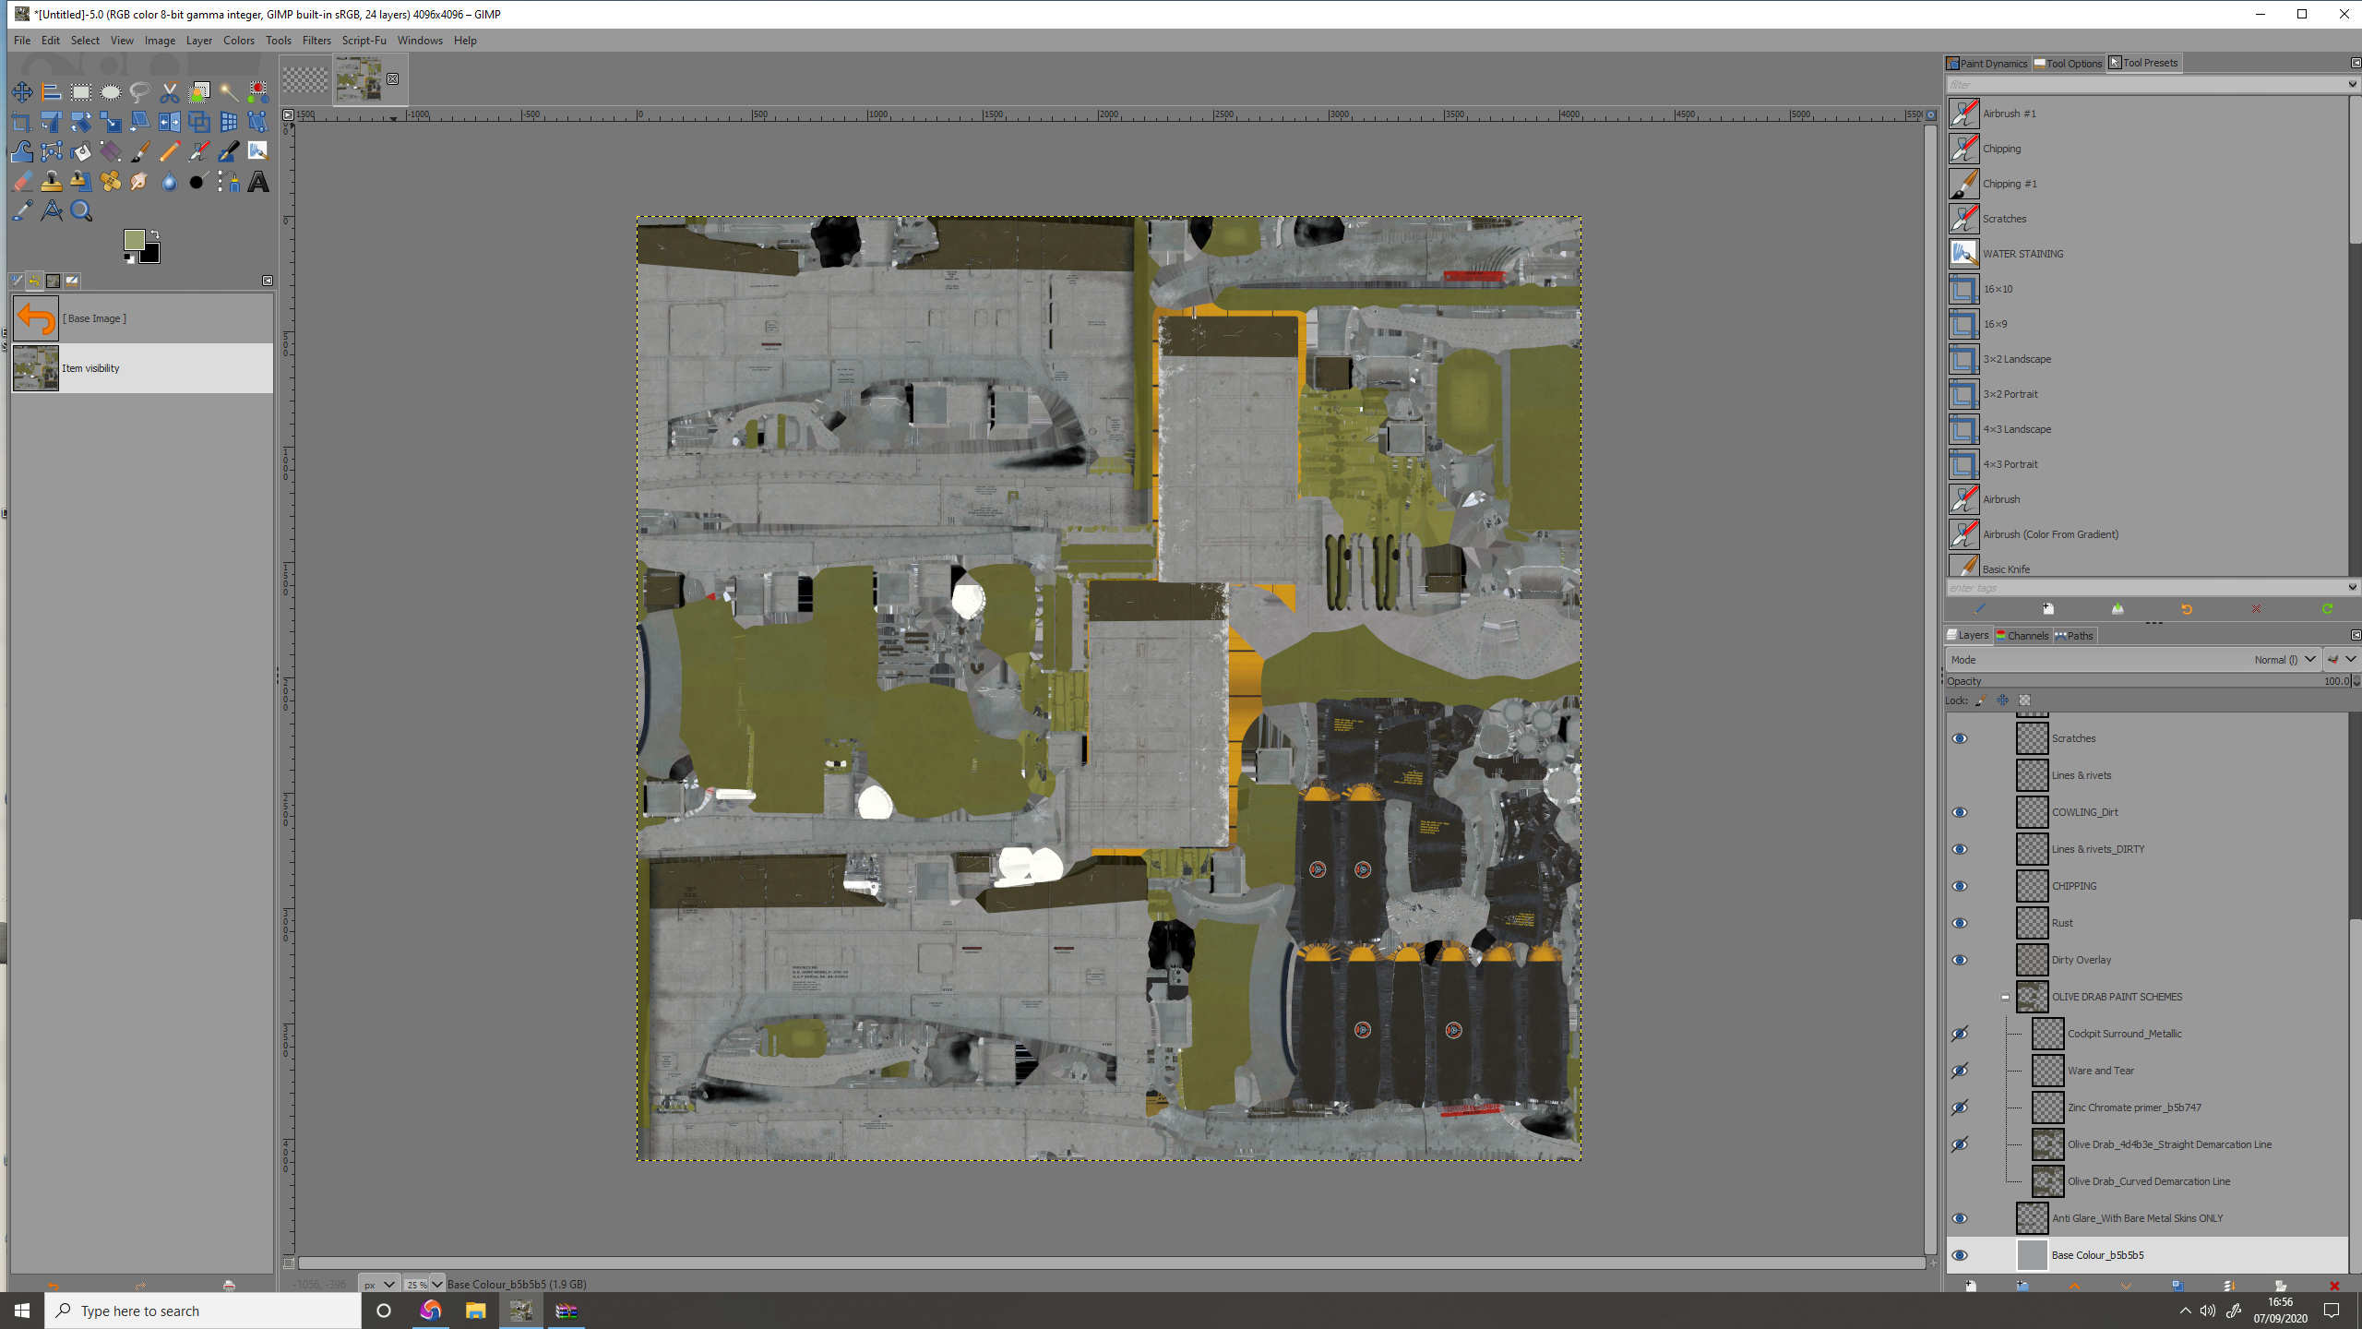Collapse the OLIVE DRAB PAINT SCHEMES group
The width and height of the screenshot is (2362, 1329).
click(x=2005, y=997)
